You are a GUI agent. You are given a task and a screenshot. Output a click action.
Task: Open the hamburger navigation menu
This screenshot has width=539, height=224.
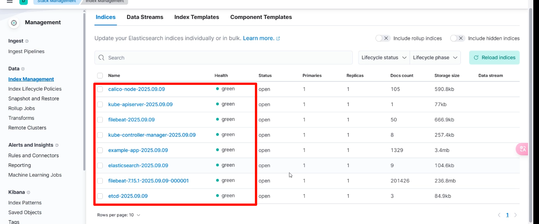[10, 2]
